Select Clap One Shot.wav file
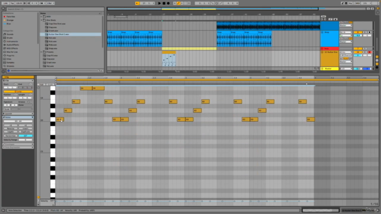The height and width of the screenshot is (214, 381). click(57, 24)
